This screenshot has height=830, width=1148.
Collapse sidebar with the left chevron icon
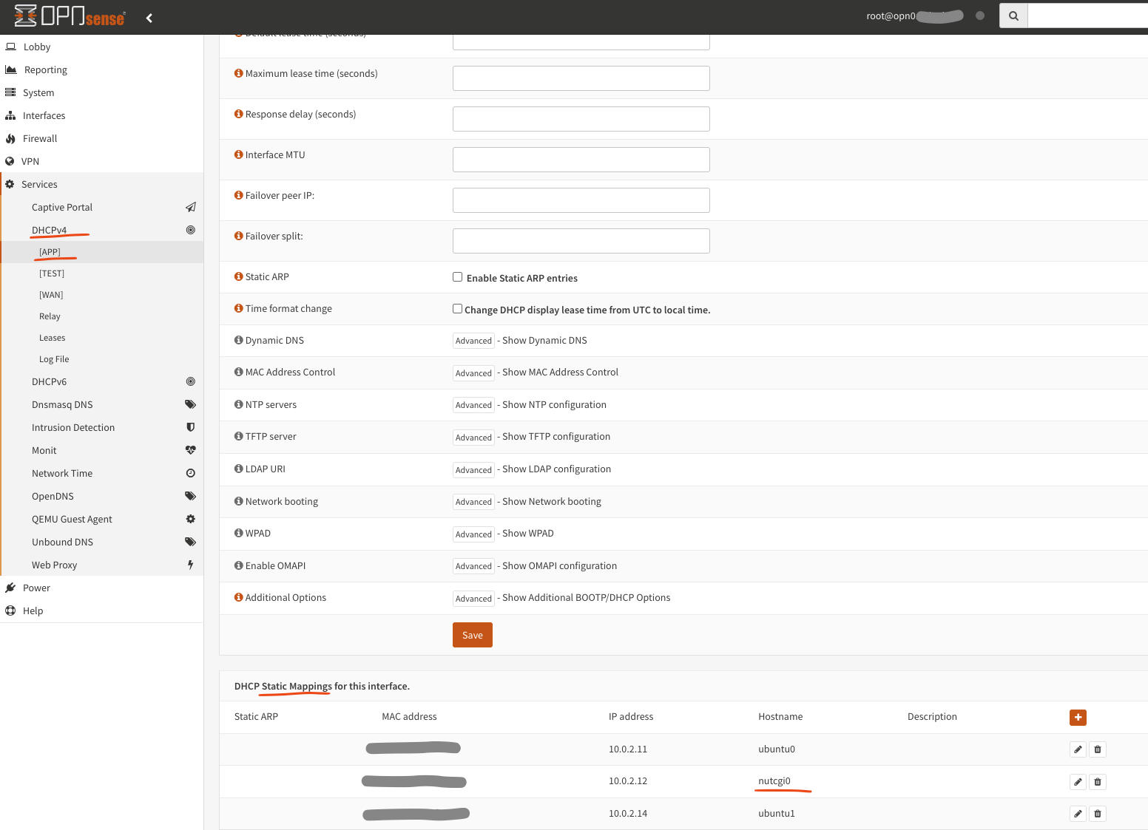click(149, 18)
